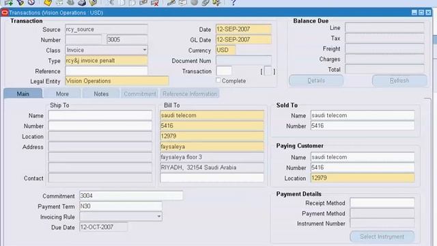Click the Details button

(x=316, y=81)
